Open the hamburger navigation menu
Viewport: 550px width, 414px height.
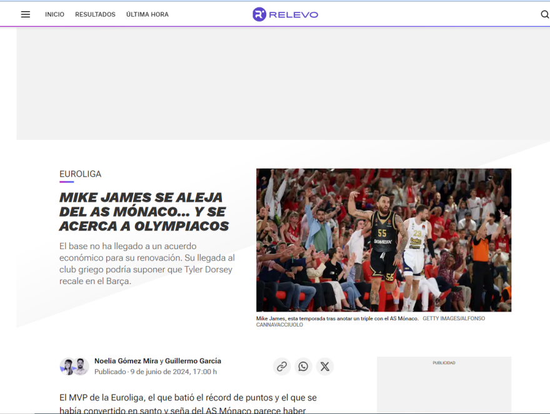(x=26, y=14)
